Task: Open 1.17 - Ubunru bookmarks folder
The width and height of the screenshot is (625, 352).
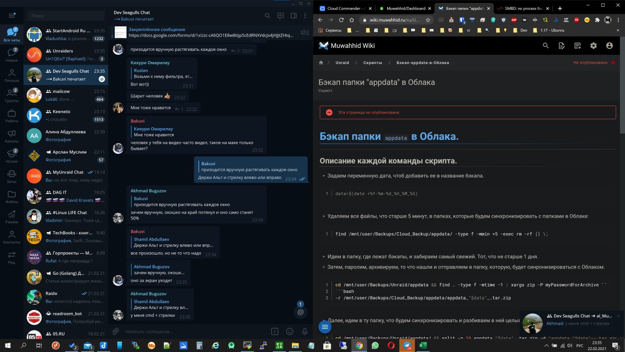Action: pyautogui.click(x=549, y=30)
